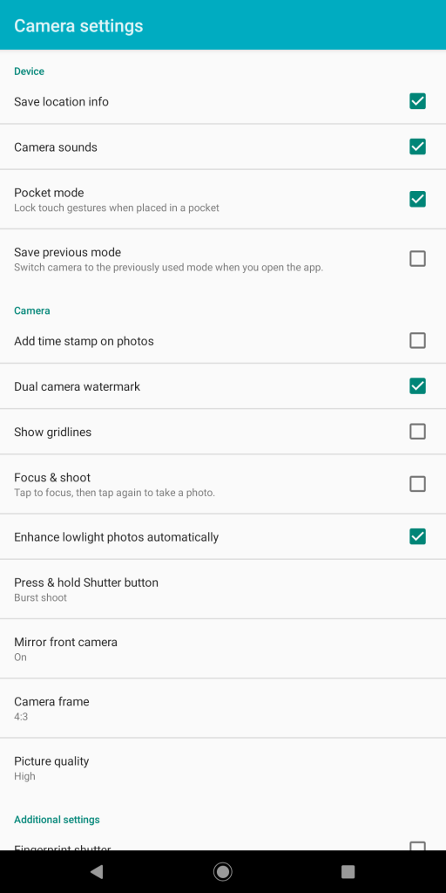
Task: Disable Enhance lowlight photos automatically
Action: pos(417,536)
